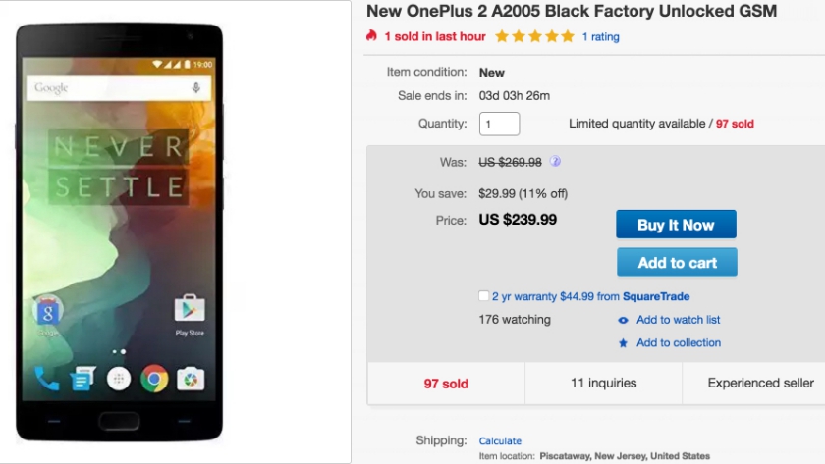
Task: Click the camera icon in the phone dock
Action: (190, 378)
